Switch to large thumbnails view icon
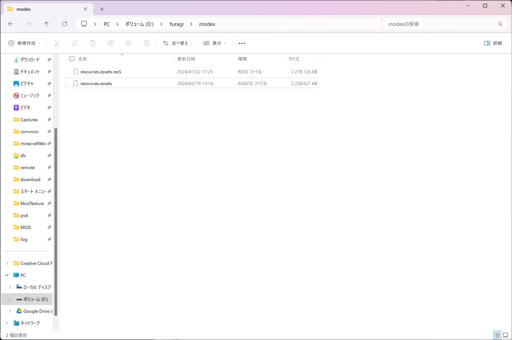This screenshot has height=340, width=512. pyautogui.click(x=505, y=335)
